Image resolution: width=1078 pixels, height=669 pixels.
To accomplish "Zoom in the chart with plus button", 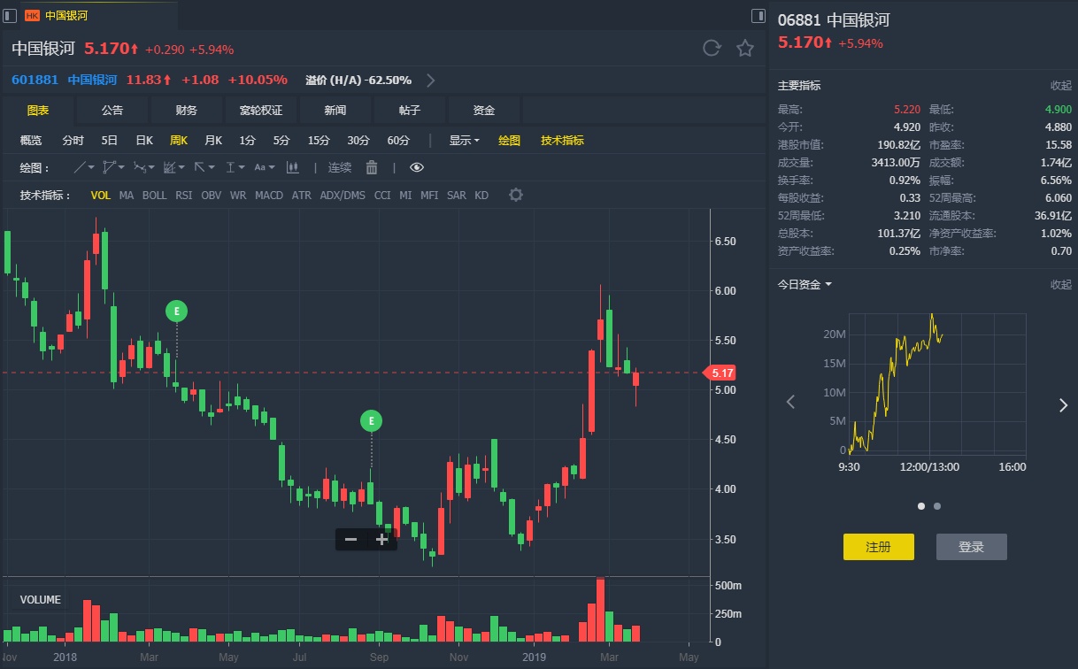I will [381, 539].
